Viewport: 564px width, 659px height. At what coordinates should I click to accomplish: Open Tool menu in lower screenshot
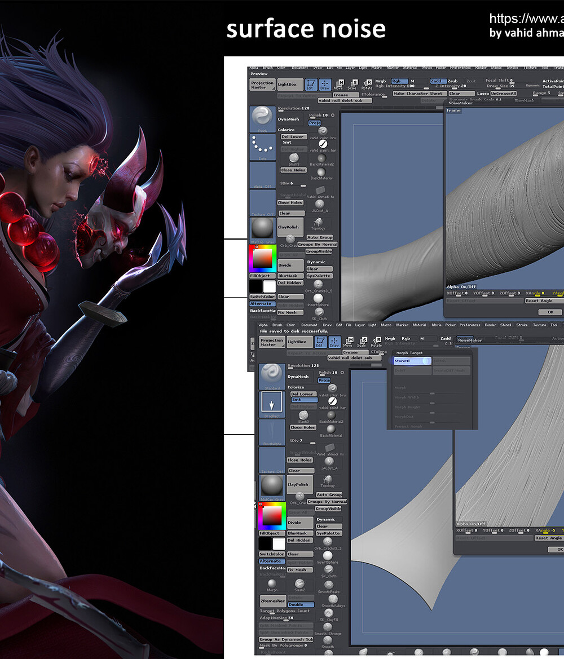click(x=554, y=325)
